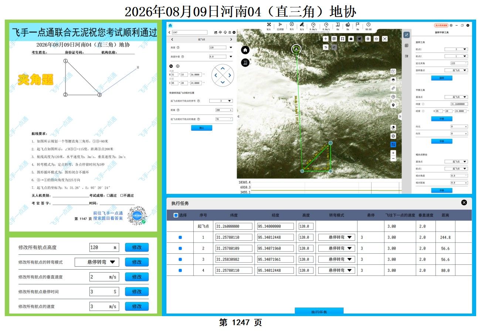Click 修改 button for waypoint height
478x332 pixels.
coord(137,247)
